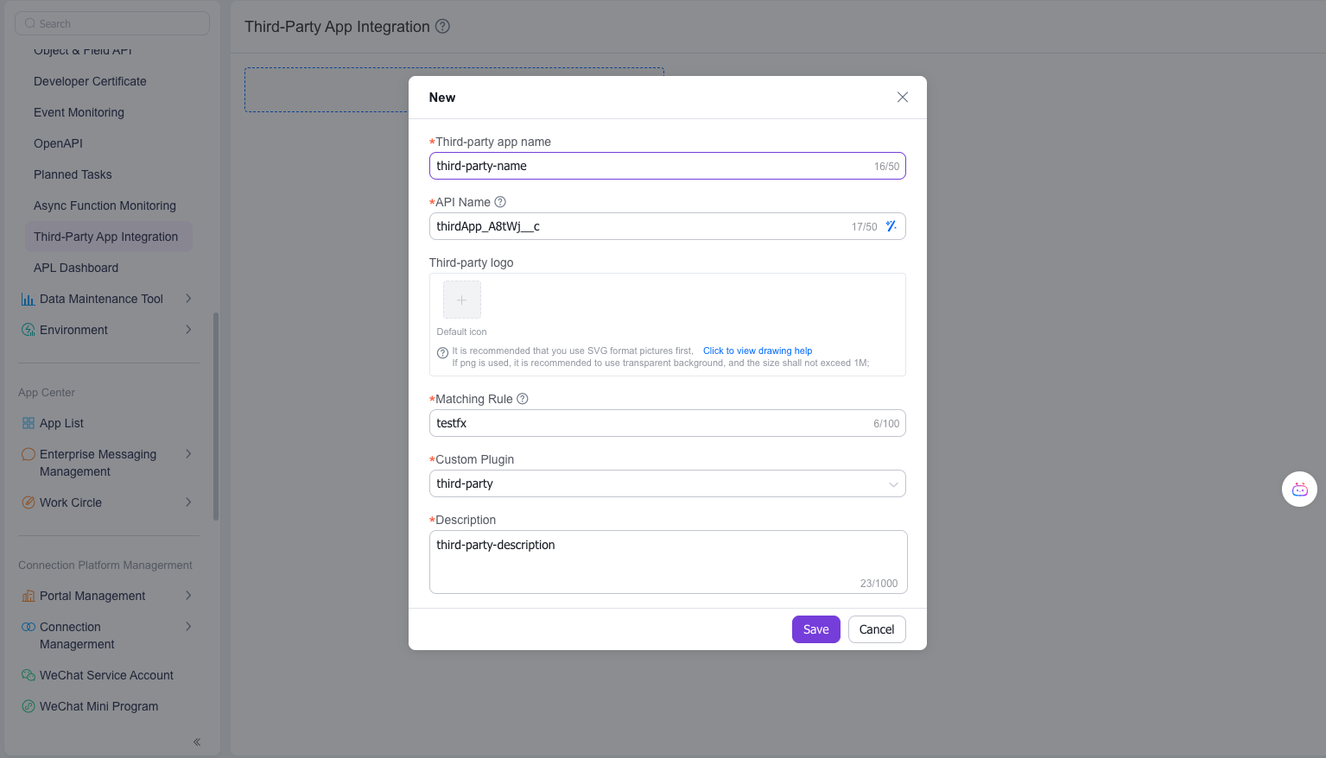Open the API Name help question mark
1326x758 pixels.
click(501, 201)
